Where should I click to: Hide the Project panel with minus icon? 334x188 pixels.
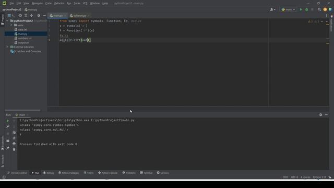(44, 16)
